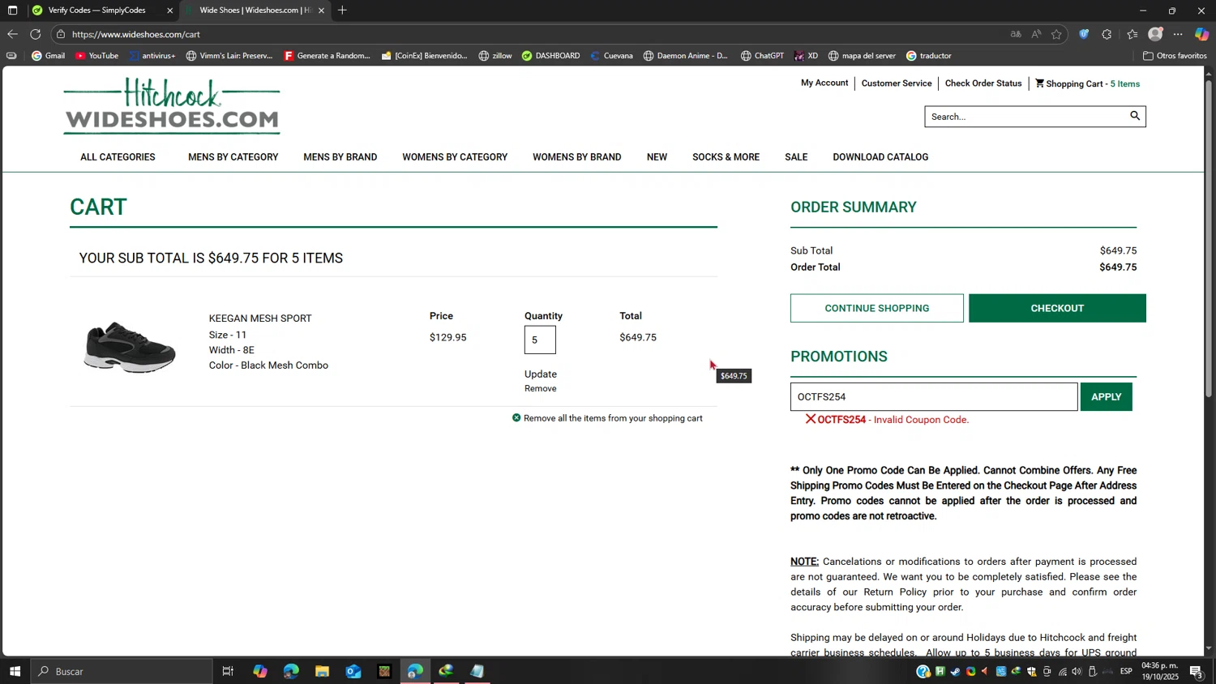
Task: Open the MENS BY CATEGORY menu
Action: tap(233, 157)
